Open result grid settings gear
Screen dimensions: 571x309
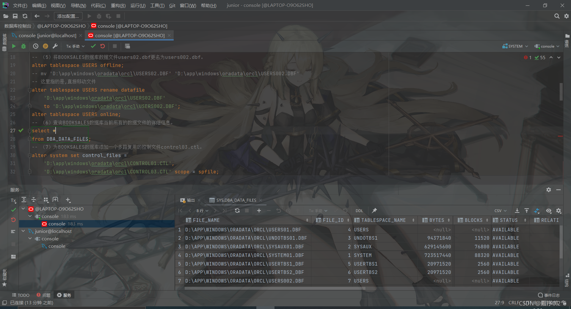pyautogui.click(x=559, y=211)
